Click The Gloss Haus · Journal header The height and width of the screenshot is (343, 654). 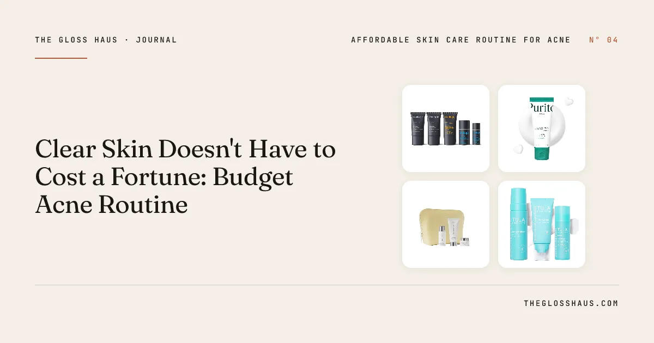[x=106, y=40]
